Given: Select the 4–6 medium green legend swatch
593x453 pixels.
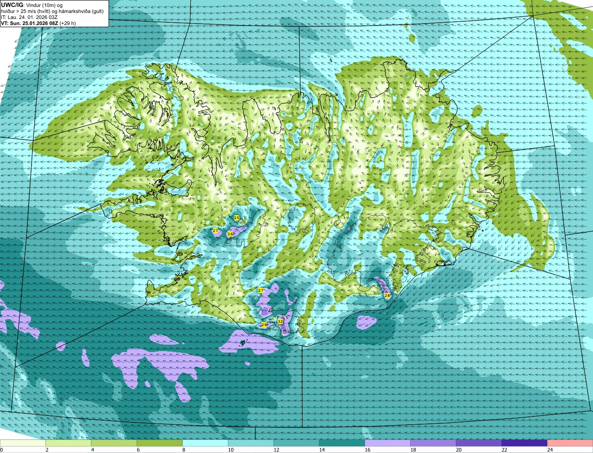Looking at the screenshot, I should click(114, 443).
